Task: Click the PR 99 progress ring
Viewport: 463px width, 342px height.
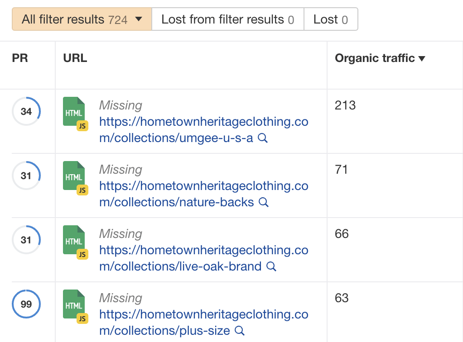Action: pos(26,304)
